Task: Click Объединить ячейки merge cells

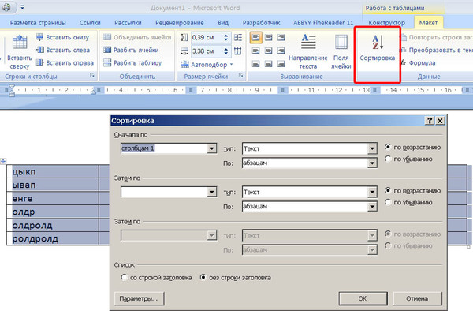Action: click(137, 37)
